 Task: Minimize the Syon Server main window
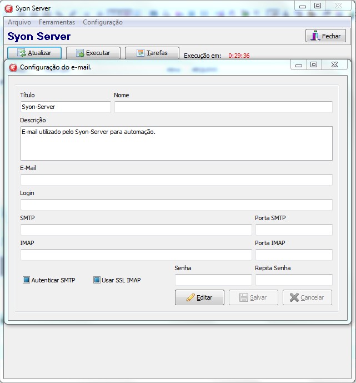303,6
